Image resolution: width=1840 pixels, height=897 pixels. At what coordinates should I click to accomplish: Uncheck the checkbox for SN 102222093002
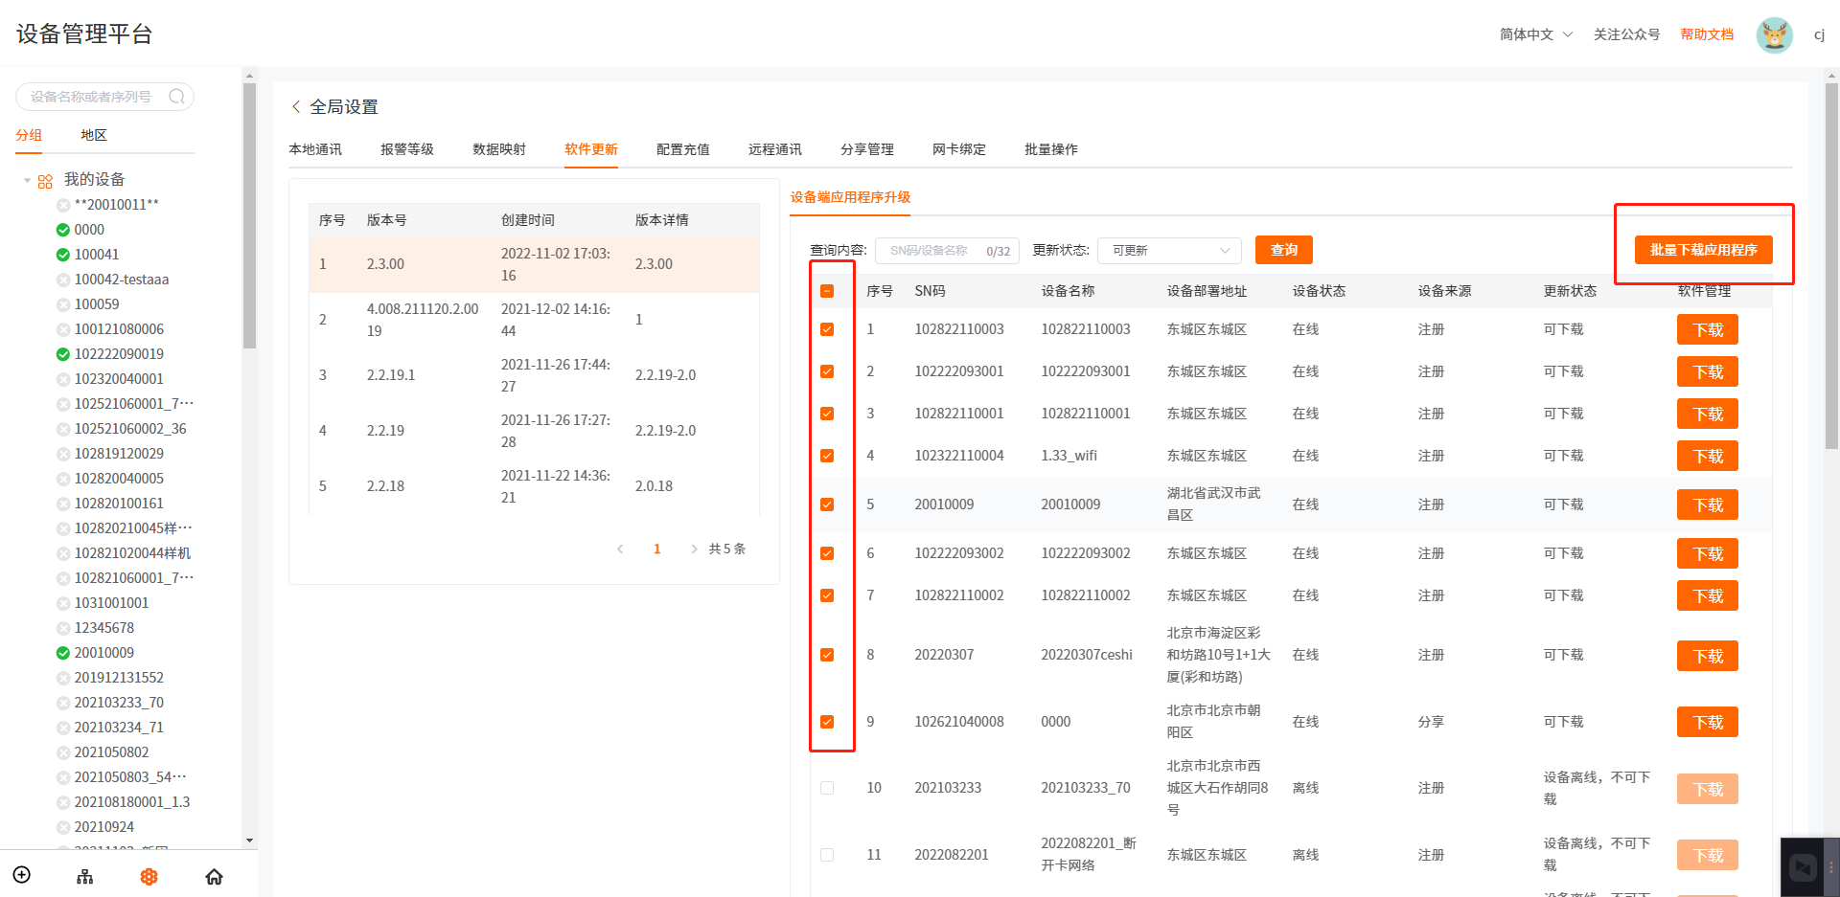(x=827, y=553)
